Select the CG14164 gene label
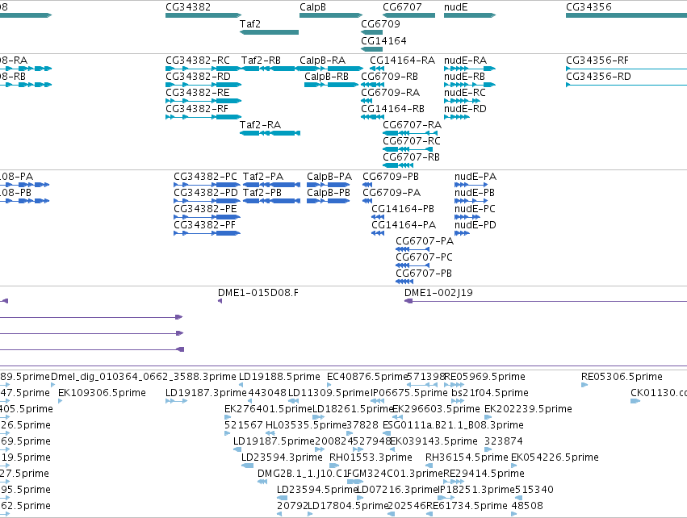 383,40
